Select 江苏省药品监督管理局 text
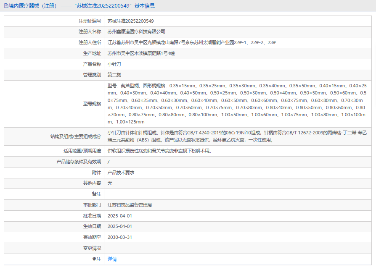 tap(130, 205)
